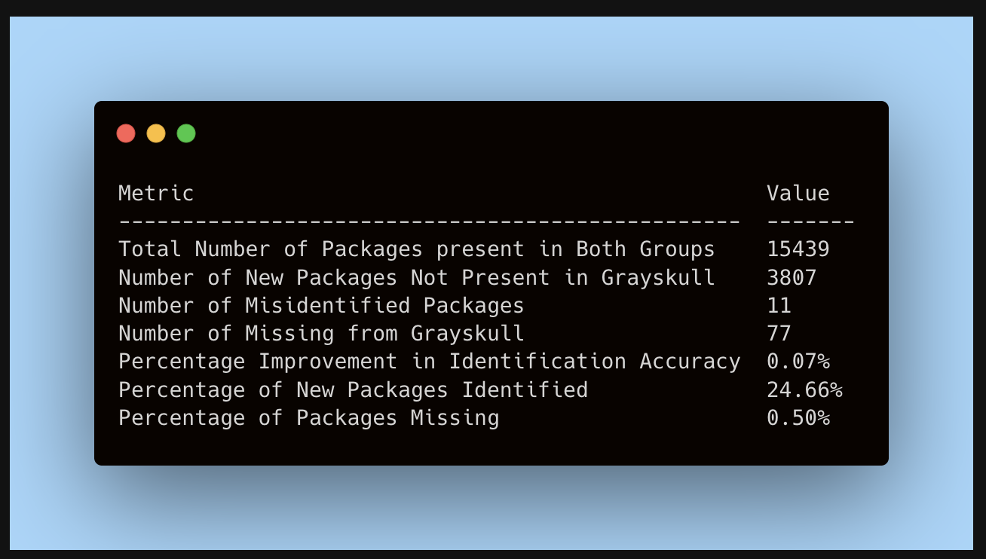Click the "Number of Misidentified Packages" label

coord(321,306)
